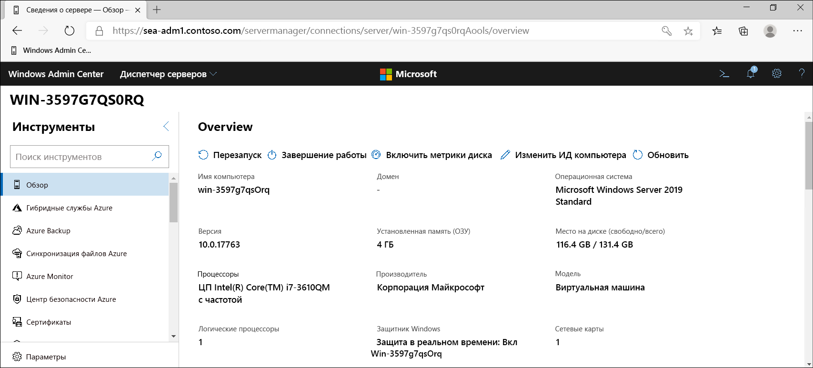This screenshot has height=368, width=813.
Task: Click the Microsoft Windows Server 2019 Standard value
Action: [x=619, y=196]
